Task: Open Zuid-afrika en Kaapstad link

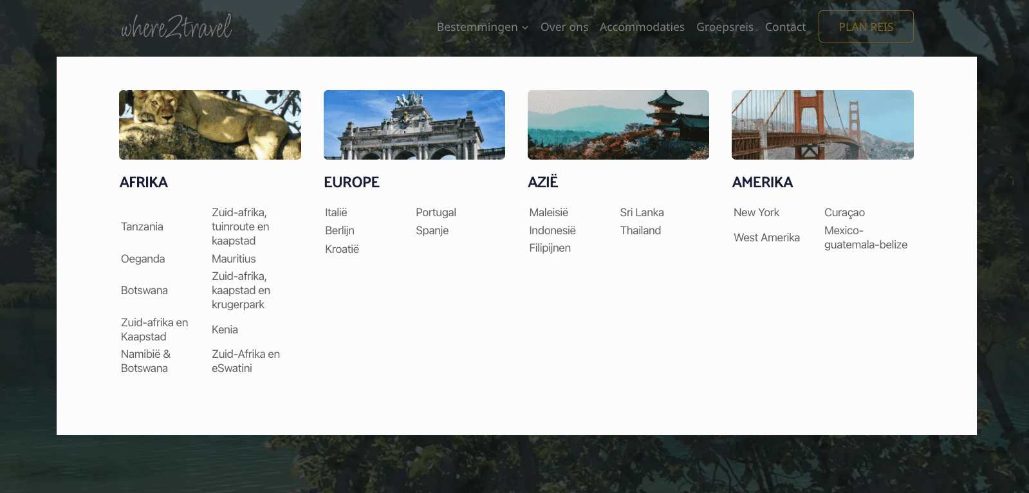Action: tap(154, 330)
